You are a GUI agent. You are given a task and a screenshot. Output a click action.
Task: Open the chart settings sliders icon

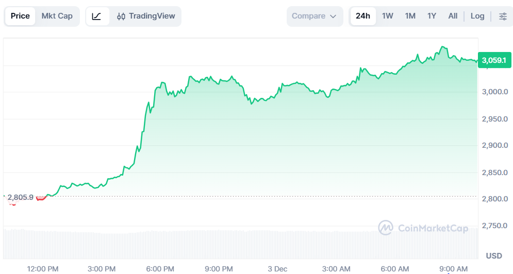click(x=503, y=16)
